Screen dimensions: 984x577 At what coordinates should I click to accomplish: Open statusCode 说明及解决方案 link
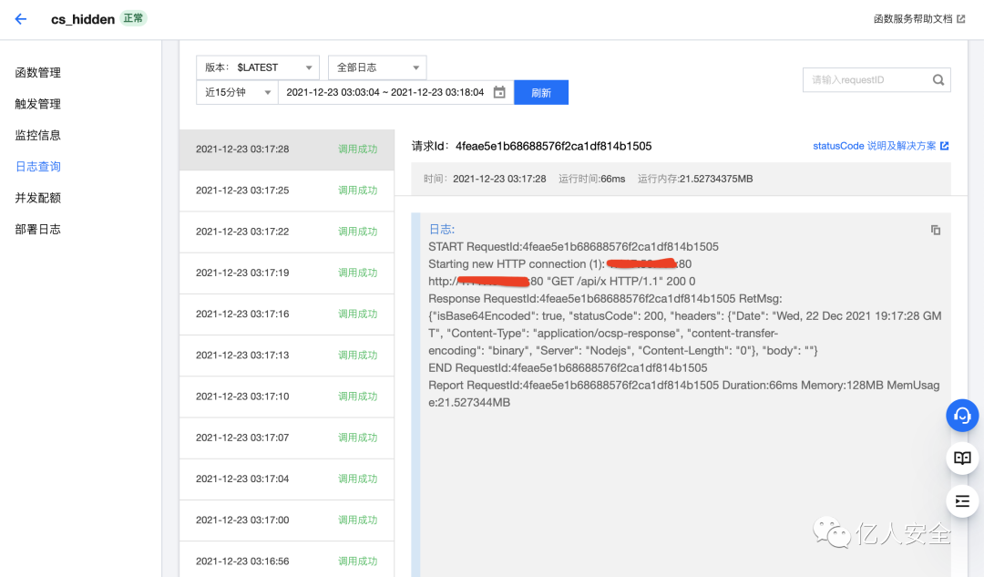tap(874, 146)
